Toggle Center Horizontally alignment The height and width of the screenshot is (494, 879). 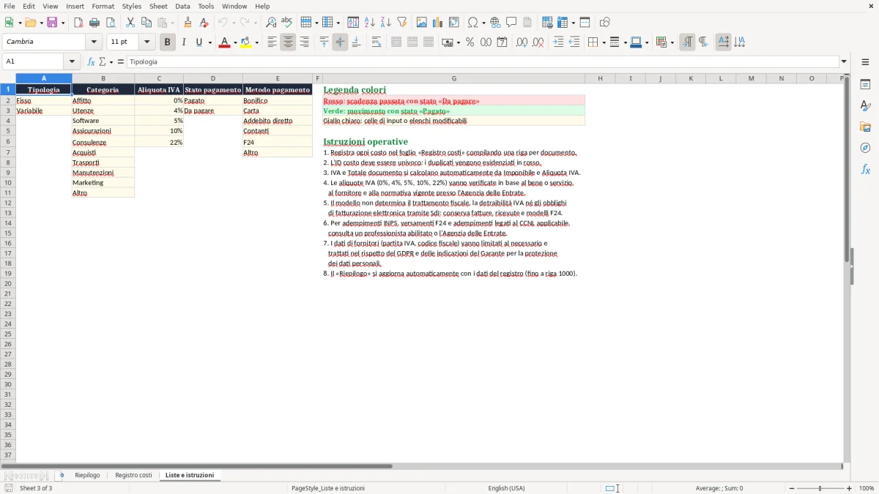tap(288, 42)
